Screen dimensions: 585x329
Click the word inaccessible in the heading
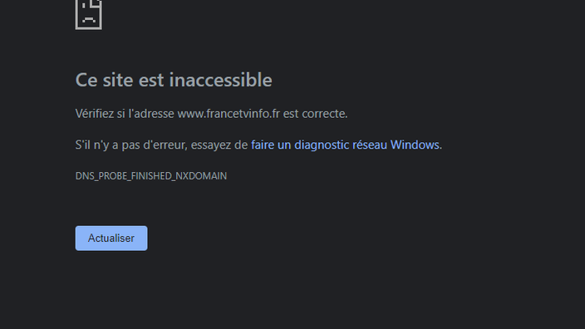[x=223, y=80]
